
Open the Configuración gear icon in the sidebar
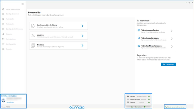[x=3, y=44]
